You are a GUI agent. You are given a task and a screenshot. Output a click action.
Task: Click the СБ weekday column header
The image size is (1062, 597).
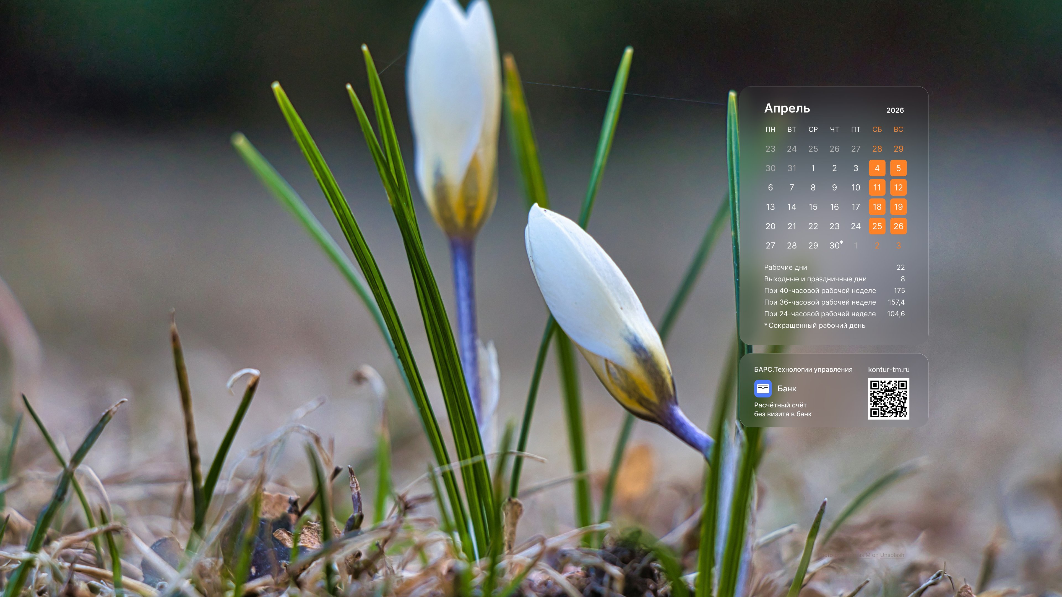(x=877, y=129)
